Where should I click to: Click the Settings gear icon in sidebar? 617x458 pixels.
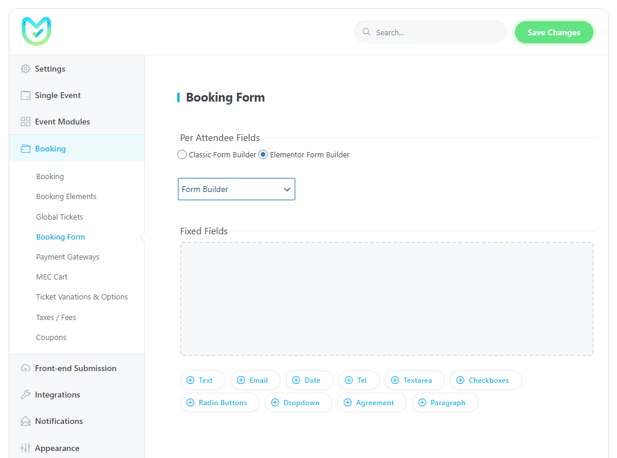pyautogui.click(x=25, y=69)
